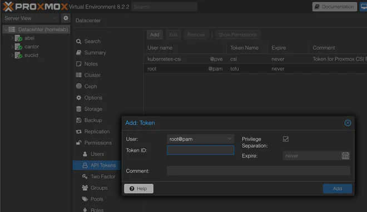The image size is (367, 212).
Task: Click the Show Permissions button
Action: 237,34
